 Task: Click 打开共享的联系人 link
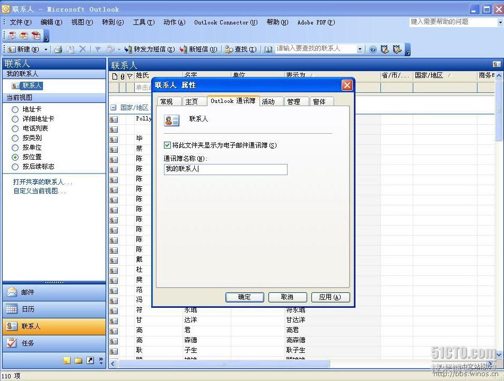42,181
